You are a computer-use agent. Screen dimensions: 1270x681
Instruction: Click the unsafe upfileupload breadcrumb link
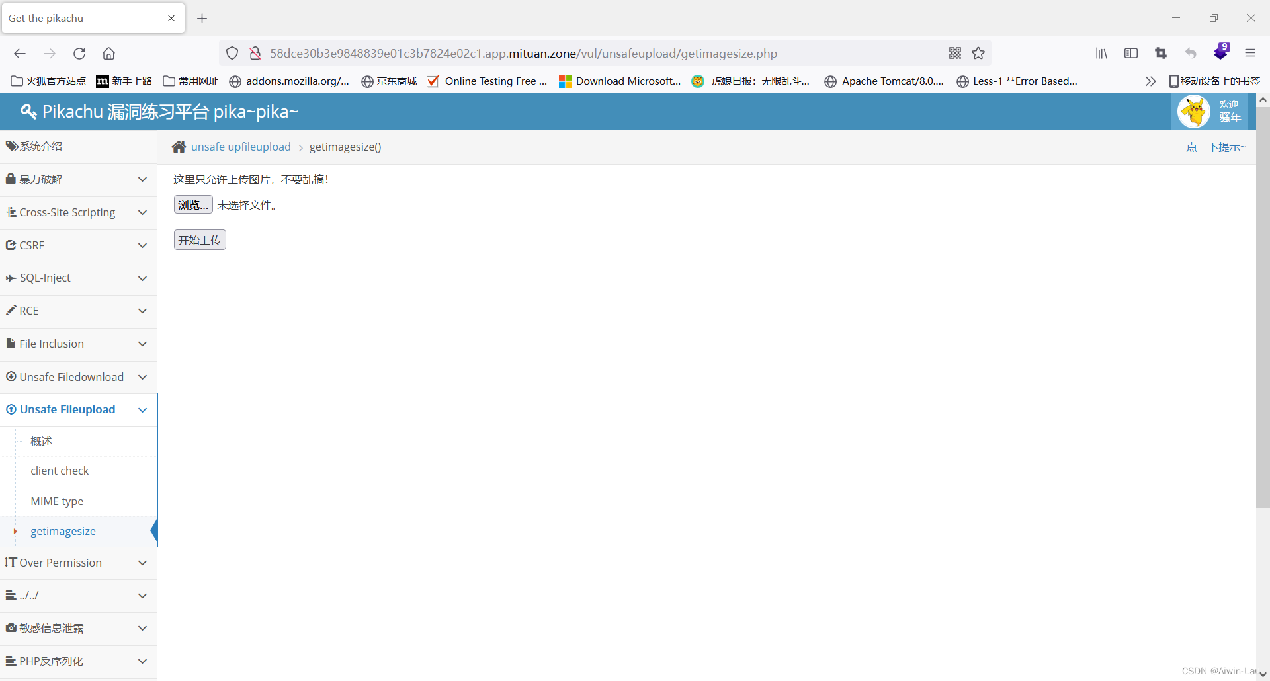[x=241, y=147]
